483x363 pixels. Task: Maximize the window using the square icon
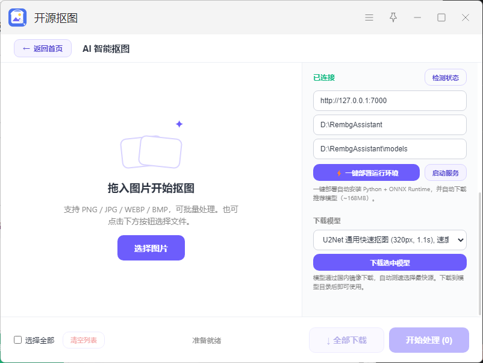[441, 17]
